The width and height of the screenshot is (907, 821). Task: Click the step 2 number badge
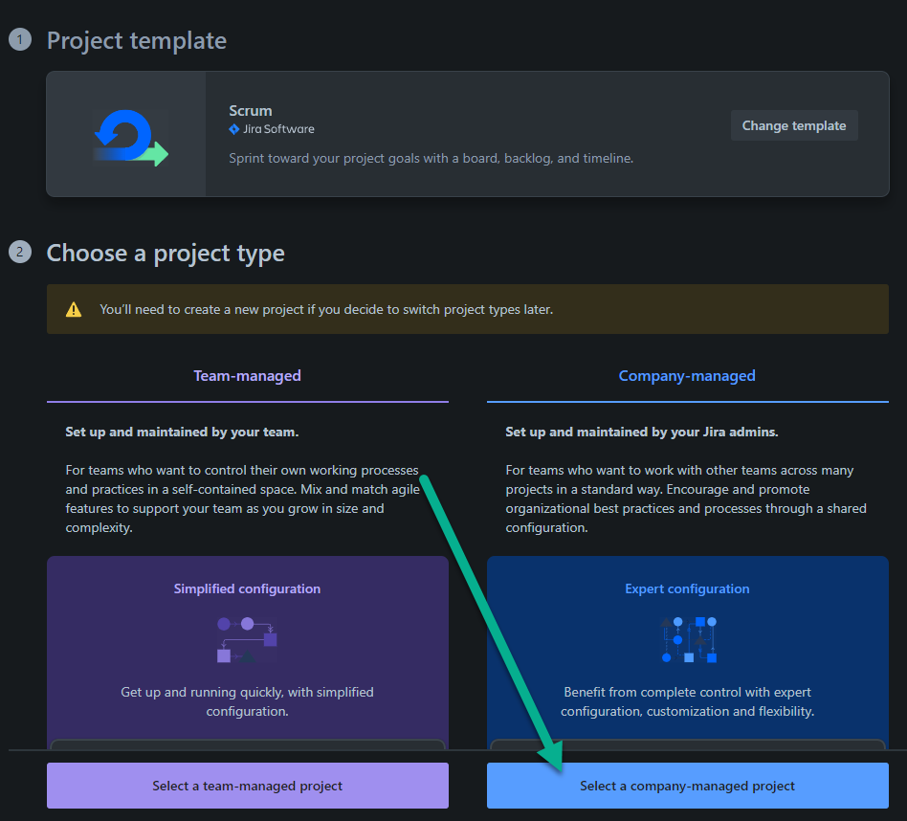click(20, 253)
